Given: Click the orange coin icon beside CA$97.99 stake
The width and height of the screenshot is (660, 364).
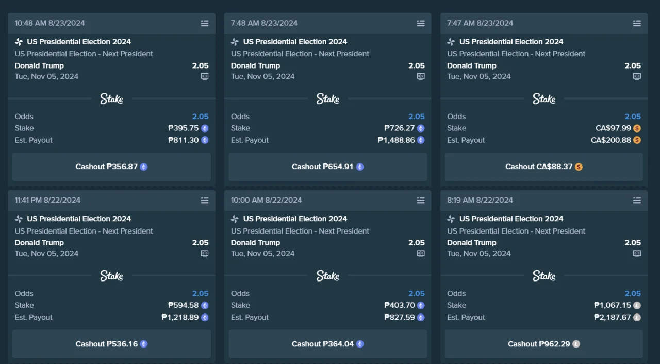Looking at the screenshot, I should click(637, 128).
